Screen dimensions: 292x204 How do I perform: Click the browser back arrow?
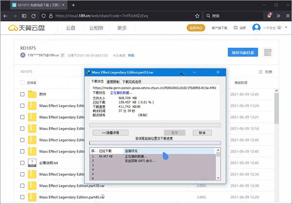point(6,16)
